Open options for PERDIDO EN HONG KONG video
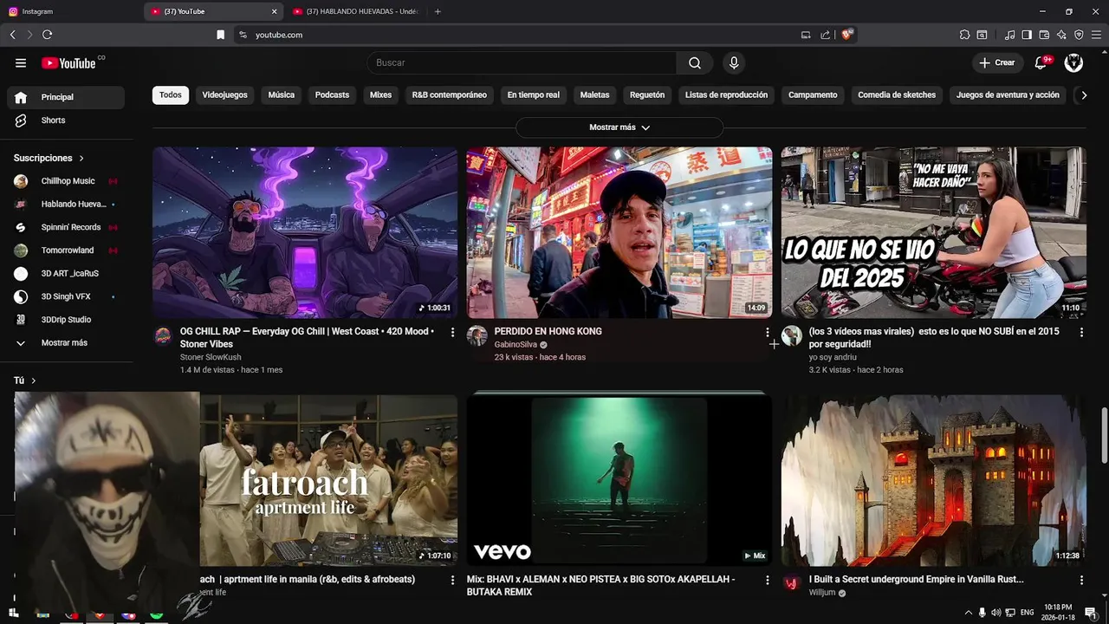This screenshot has width=1109, height=624. pos(767,332)
